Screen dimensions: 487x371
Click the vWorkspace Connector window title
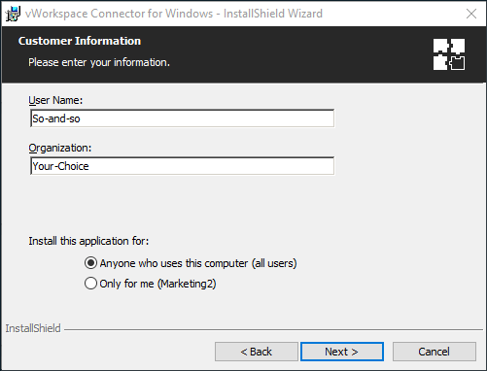pyautogui.click(x=174, y=14)
